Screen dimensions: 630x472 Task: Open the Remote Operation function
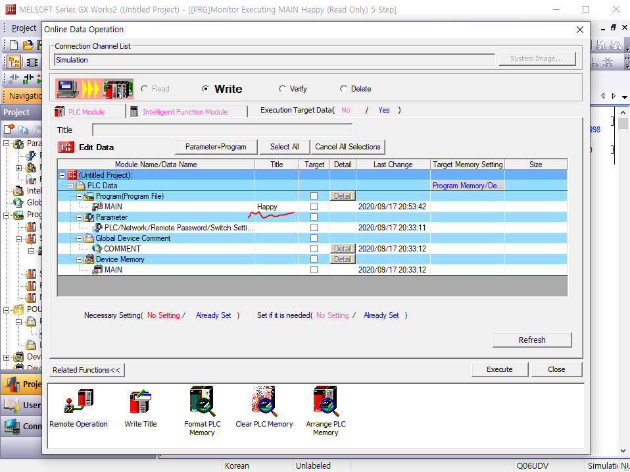point(79,407)
